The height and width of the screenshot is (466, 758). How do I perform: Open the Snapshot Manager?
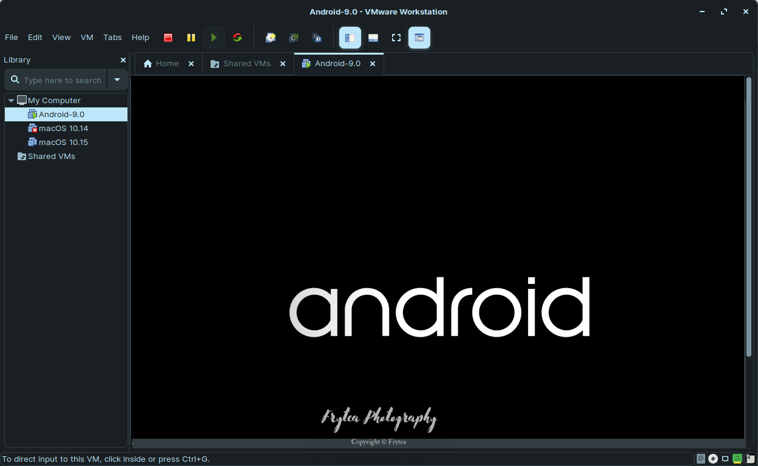(x=317, y=38)
